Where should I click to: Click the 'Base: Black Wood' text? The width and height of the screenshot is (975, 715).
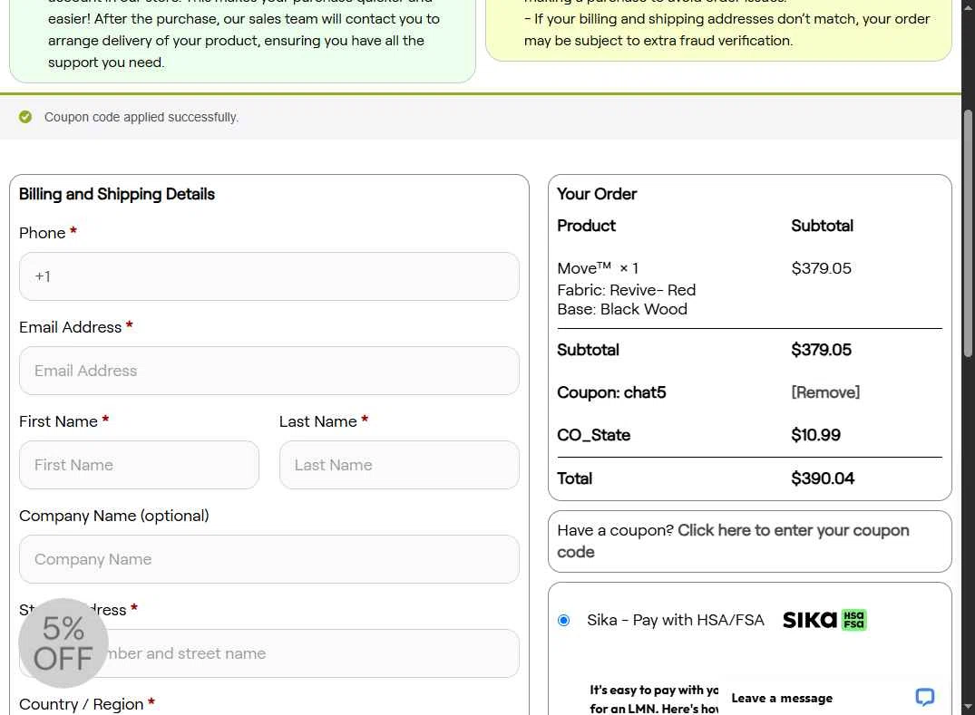click(x=622, y=309)
